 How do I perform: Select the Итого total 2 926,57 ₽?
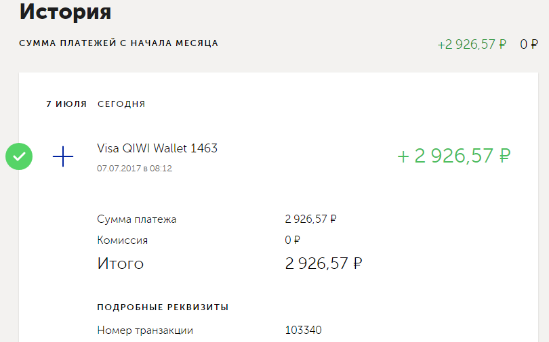coord(323,263)
